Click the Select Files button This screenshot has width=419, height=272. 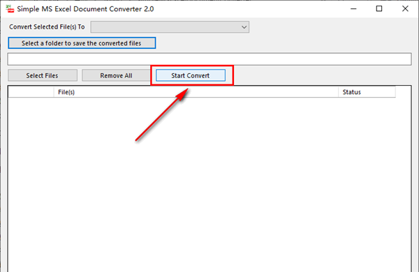(43, 75)
